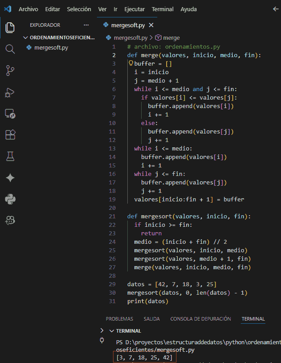Open the Copilot-style face icon in activity bar
The image size is (281, 363).
(10, 220)
